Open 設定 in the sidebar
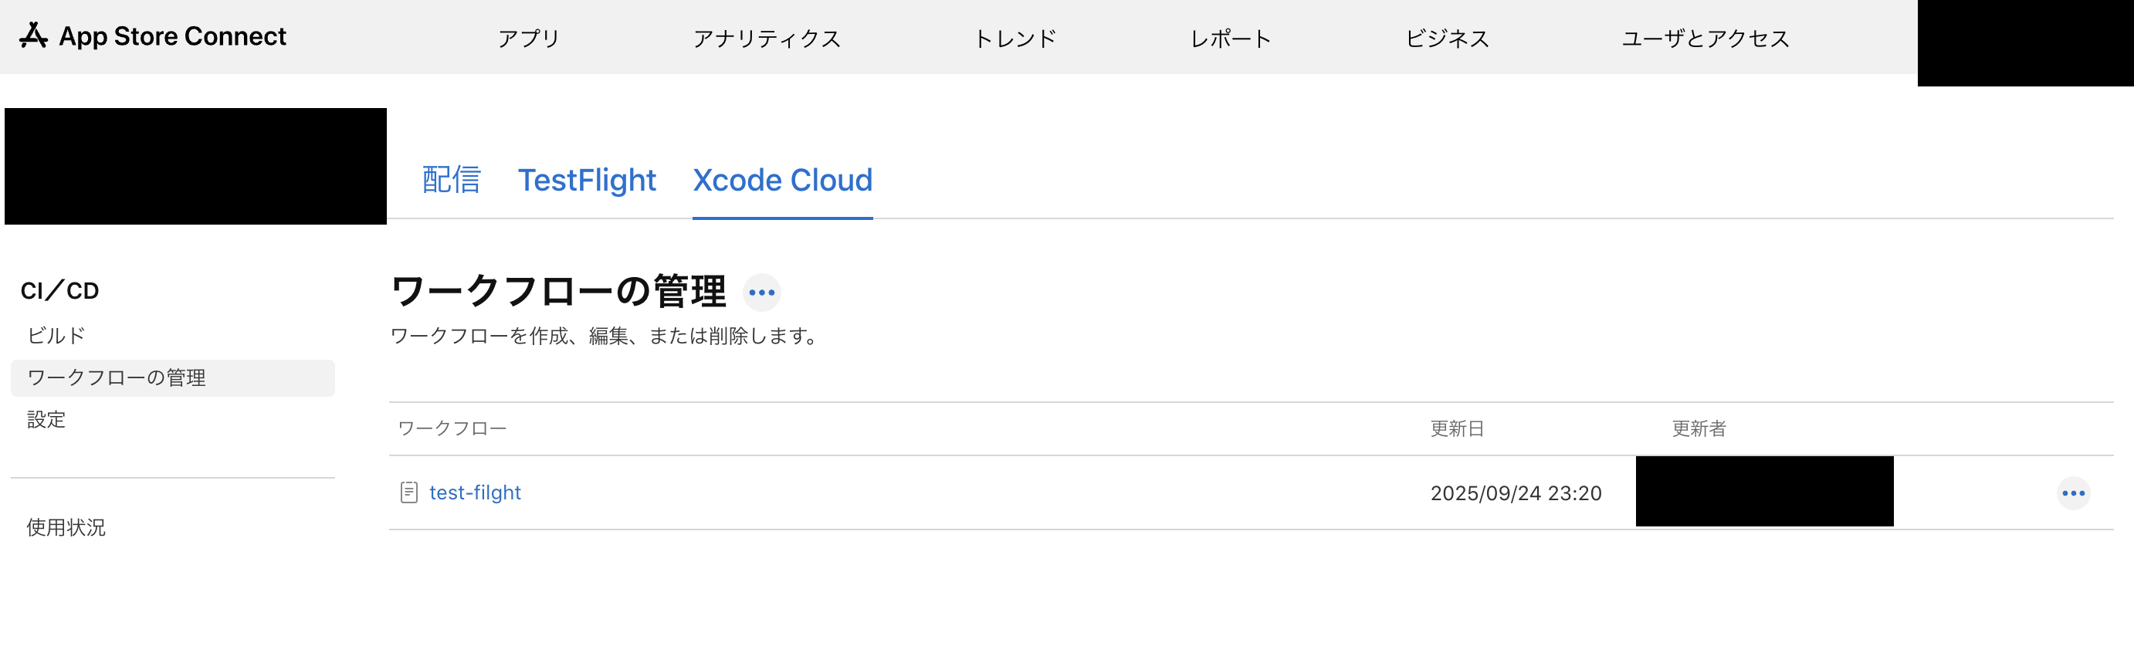This screenshot has height=670, width=2134. [x=46, y=420]
